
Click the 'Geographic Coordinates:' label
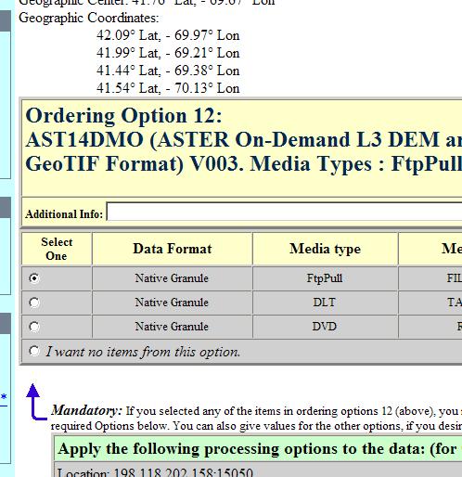[x=89, y=18]
